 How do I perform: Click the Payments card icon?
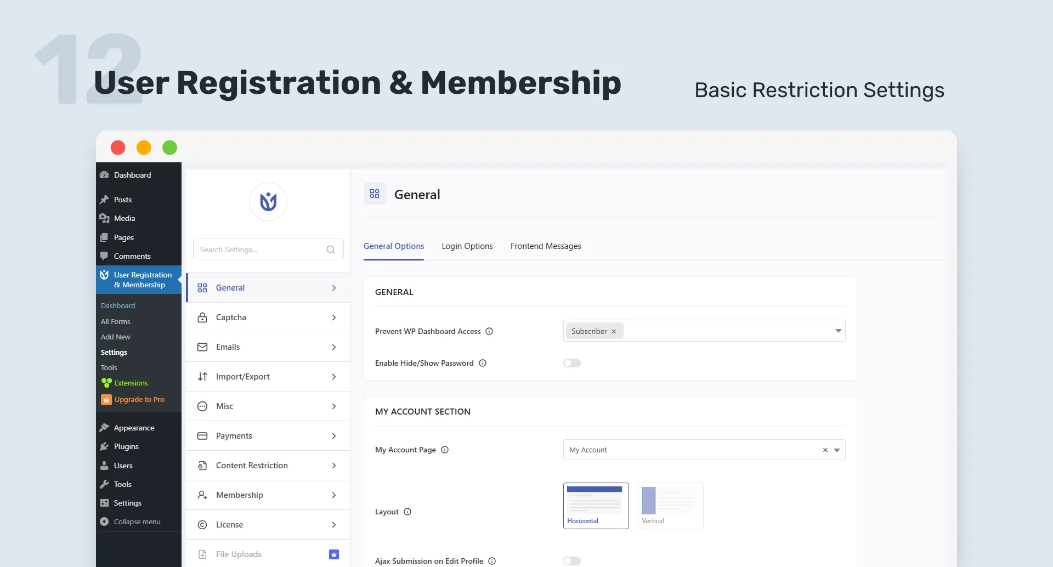[202, 436]
